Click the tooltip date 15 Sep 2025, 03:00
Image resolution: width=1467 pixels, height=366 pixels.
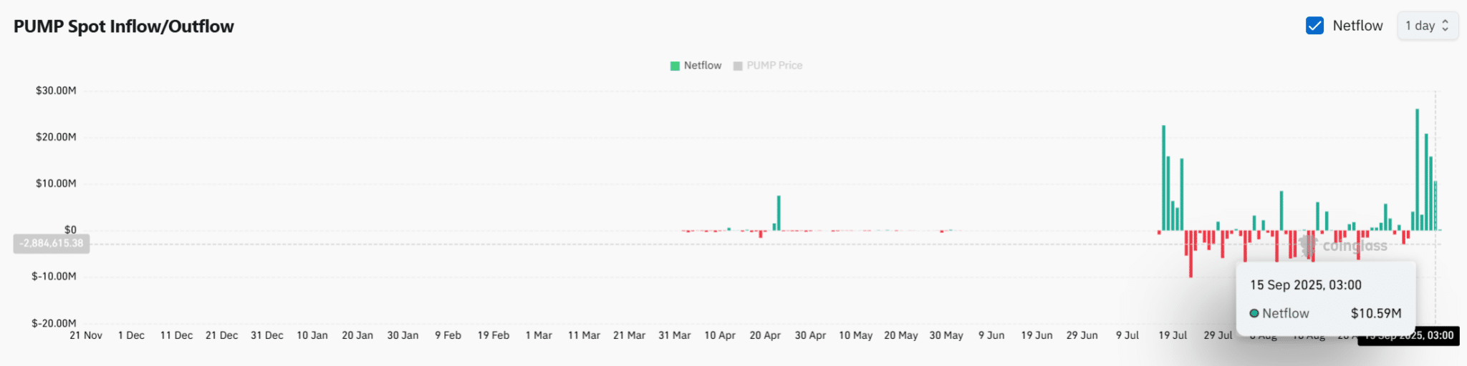pos(1306,285)
